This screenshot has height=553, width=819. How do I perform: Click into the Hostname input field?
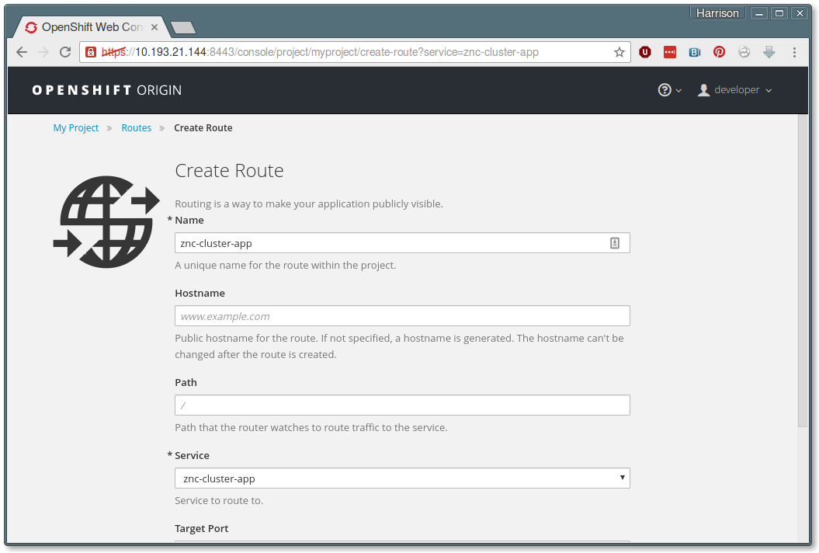[402, 316]
